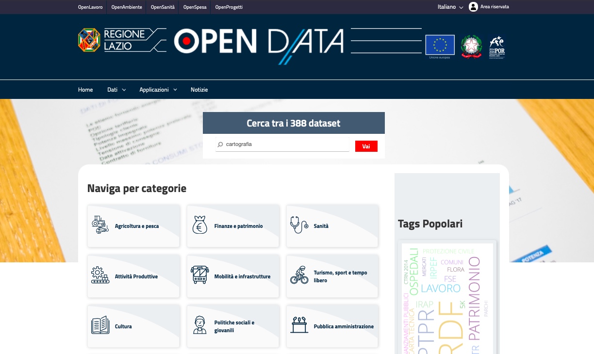Open the OpenSanità top link
Image resolution: width=594 pixels, height=354 pixels.
click(x=163, y=7)
